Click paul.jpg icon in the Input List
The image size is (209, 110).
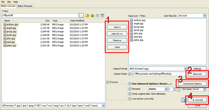click(132, 37)
